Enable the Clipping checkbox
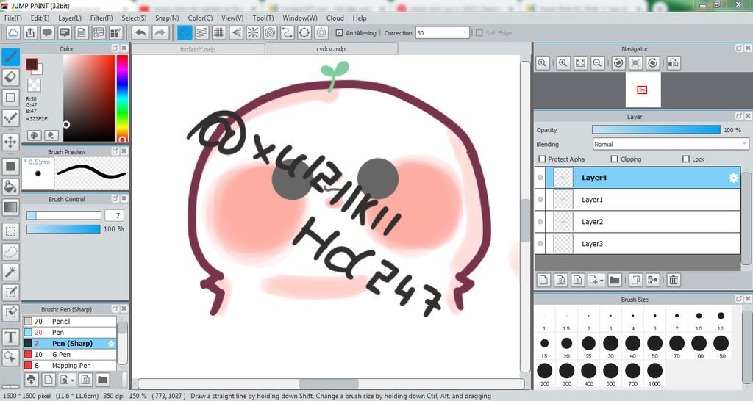The width and height of the screenshot is (753, 401). pyautogui.click(x=614, y=159)
